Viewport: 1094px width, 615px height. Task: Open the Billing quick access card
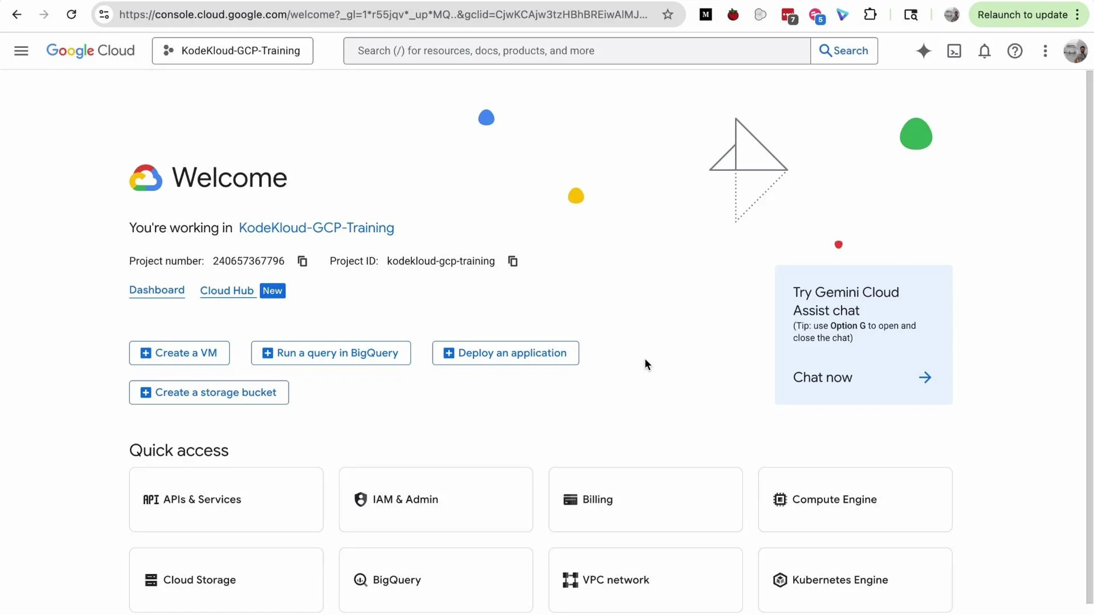point(646,499)
